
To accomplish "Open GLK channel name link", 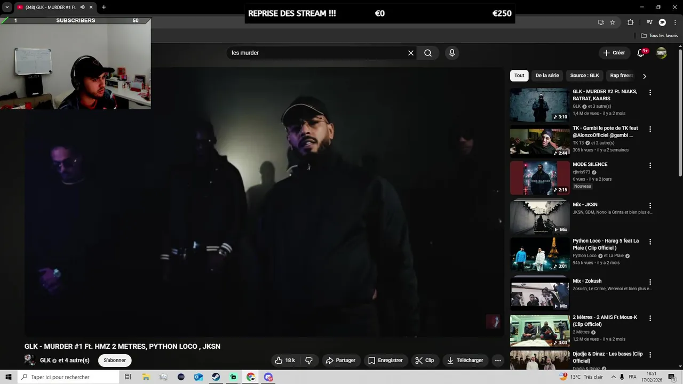I will pos(45,361).
